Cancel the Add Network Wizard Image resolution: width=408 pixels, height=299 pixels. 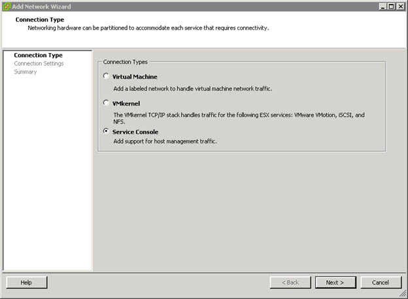click(381, 282)
